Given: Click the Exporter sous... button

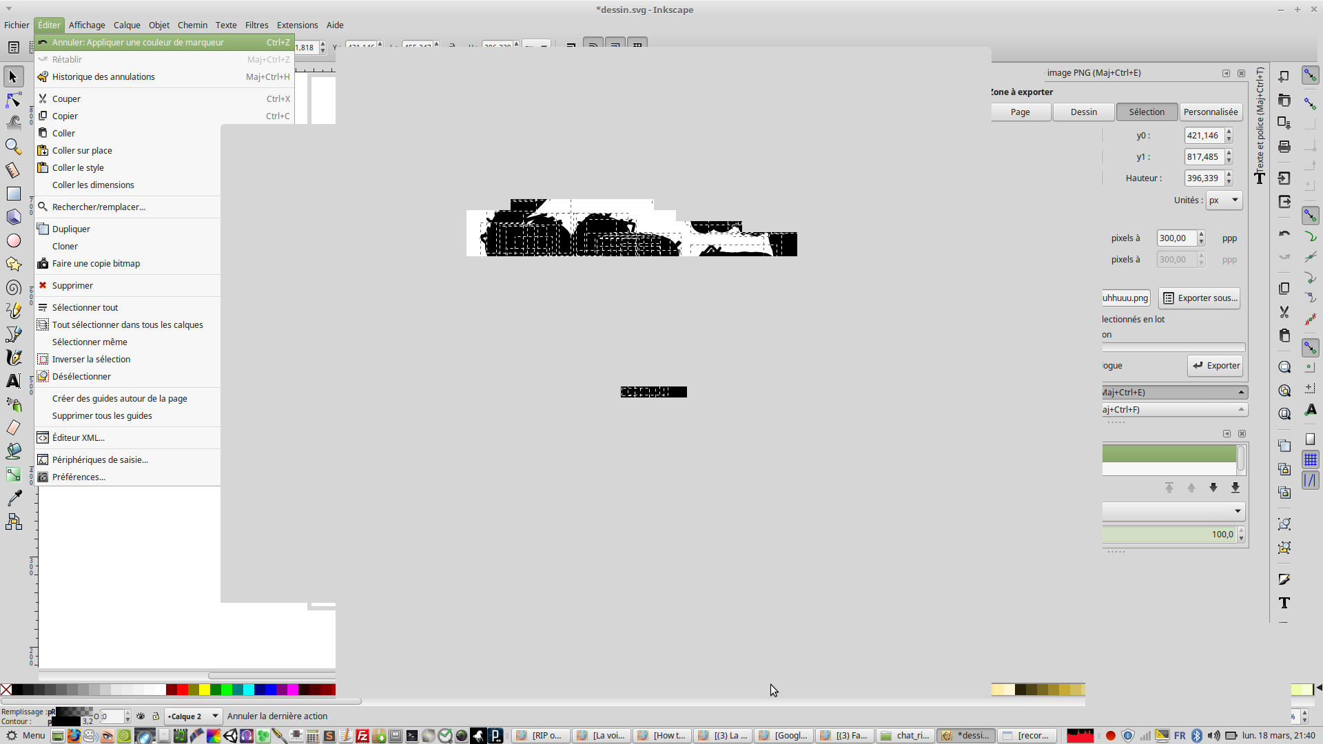Looking at the screenshot, I should click(1200, 298).
